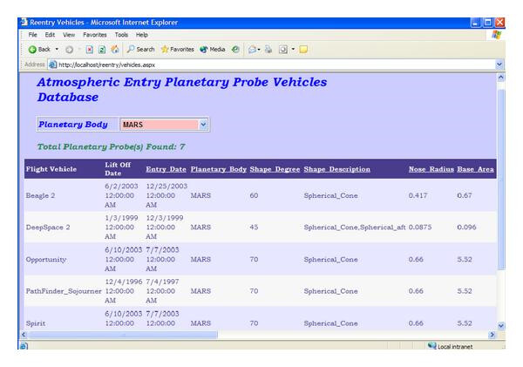Sort table by Planetary Body header
Image resolution: width=523 pixels, height=367 pixels.
219,169
